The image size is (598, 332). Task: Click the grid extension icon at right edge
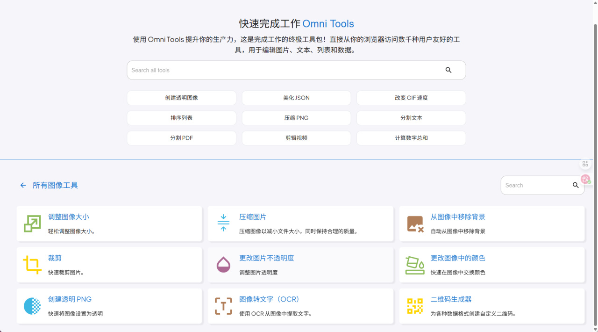(585, 164)
